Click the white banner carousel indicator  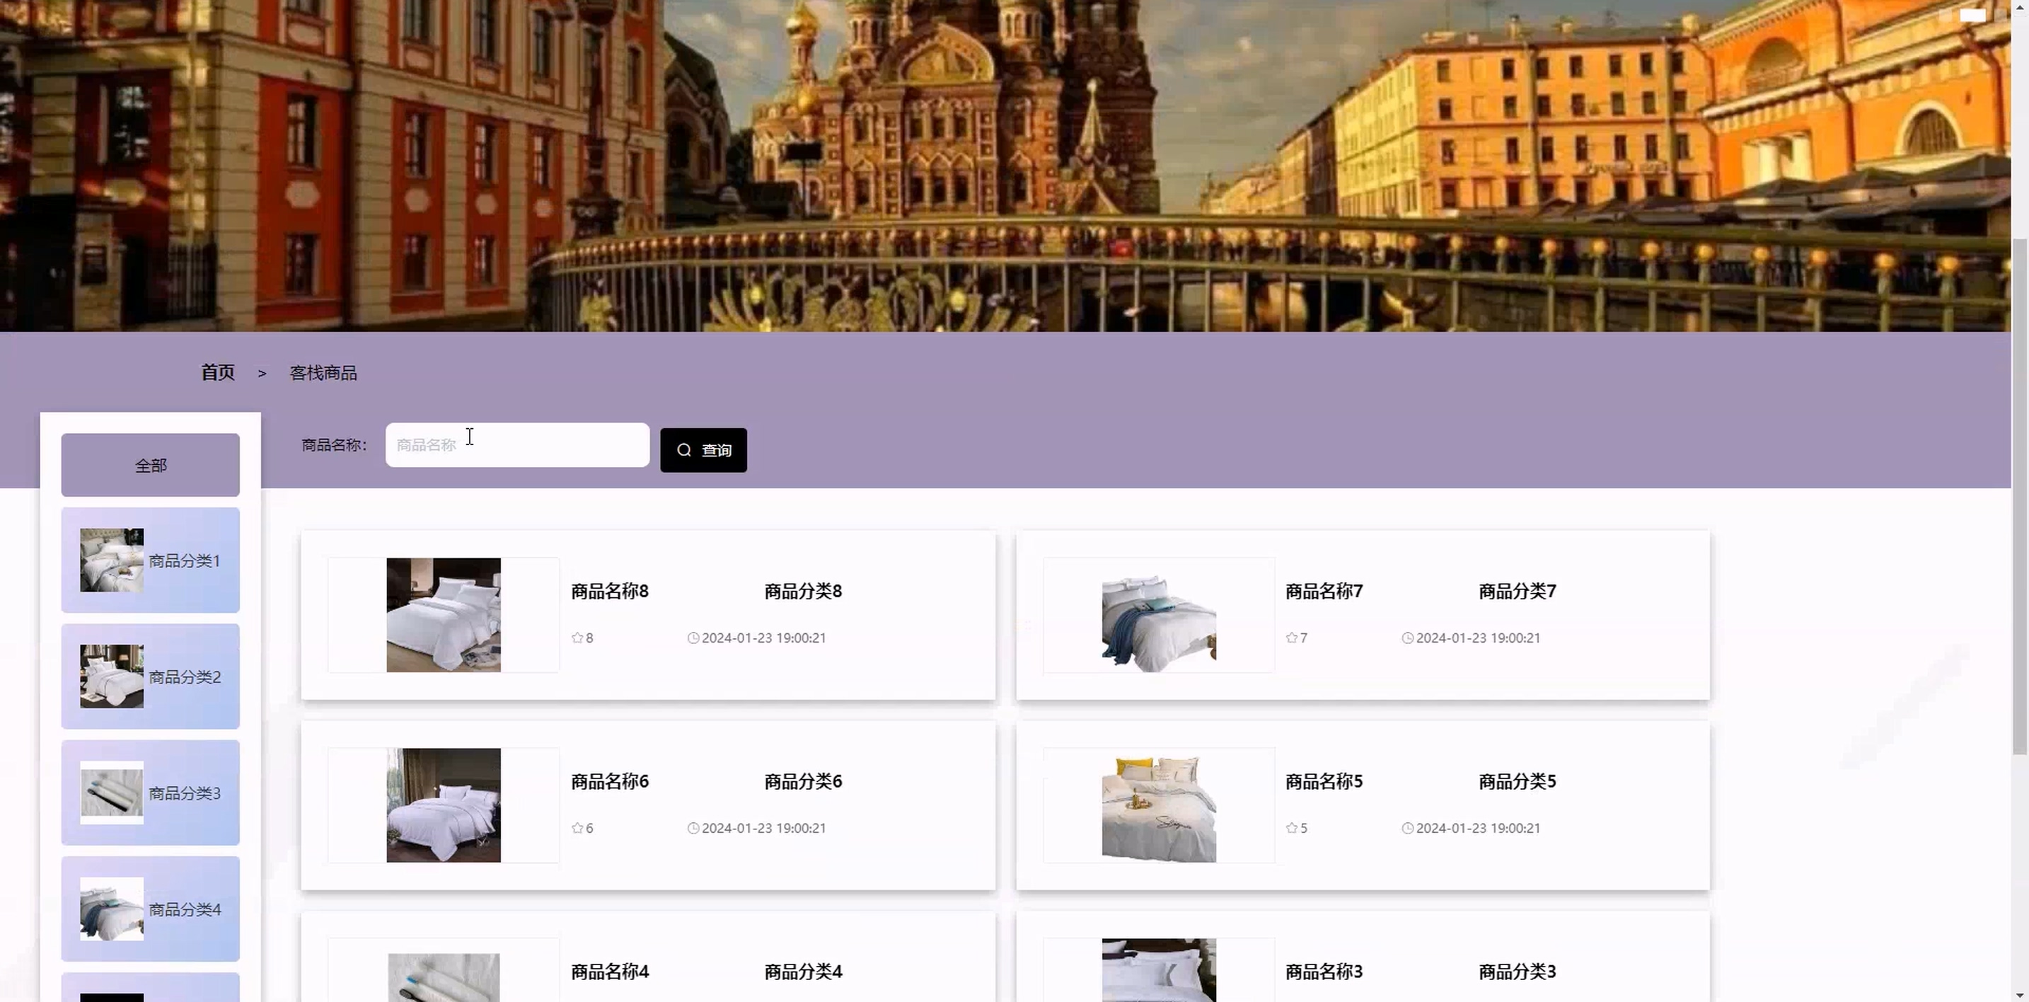[1972, 15]
